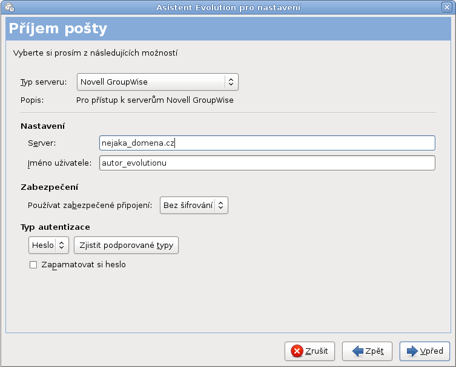Click the Typ autentizace section label

pyautogui.click(x=55, y=227)
